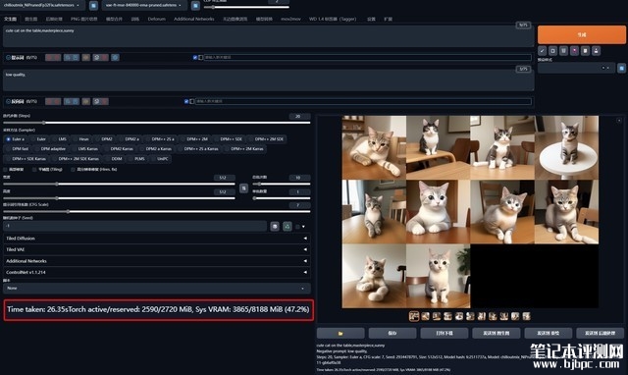The width and height of the screenshot is (628, 375).
Task: Expand the ControlNet v1.1.214 panel
Action: tap(157, 272)
